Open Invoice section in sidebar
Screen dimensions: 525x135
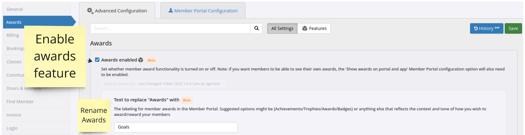point(14,115)
